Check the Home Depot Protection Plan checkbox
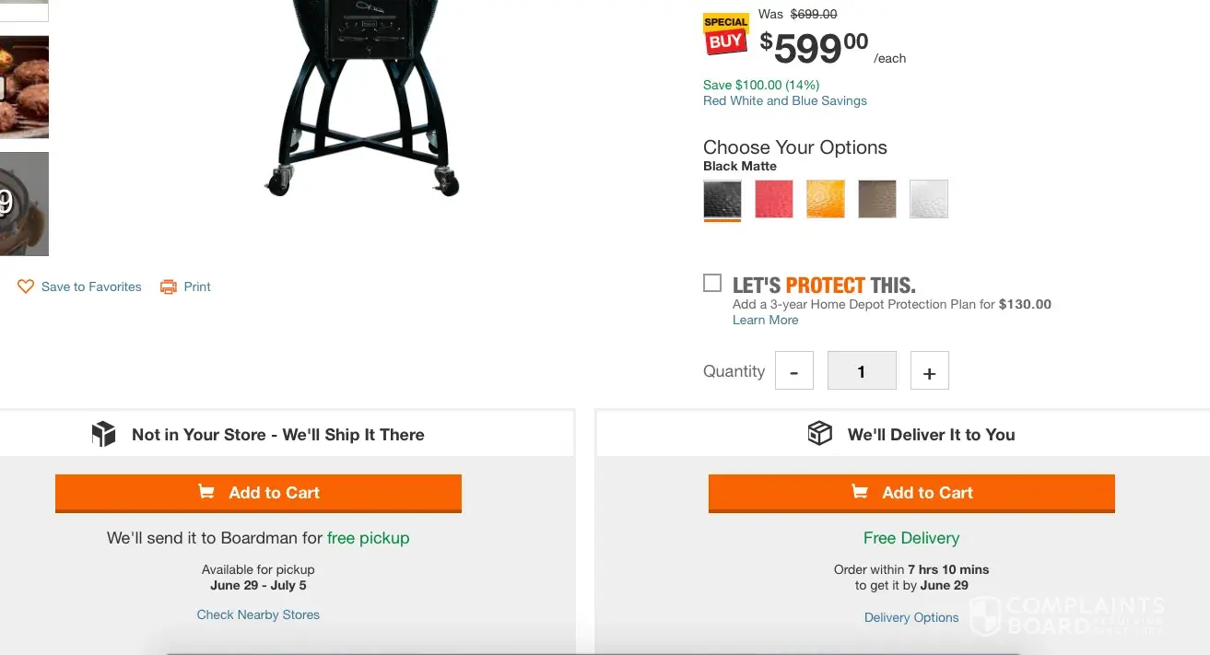This screenshot has width=1210, height=655. 712,283
